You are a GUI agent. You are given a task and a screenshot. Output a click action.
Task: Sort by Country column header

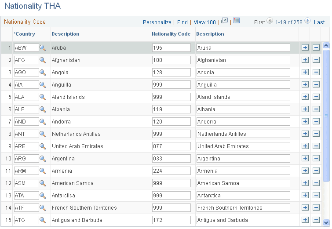[25, 34]
